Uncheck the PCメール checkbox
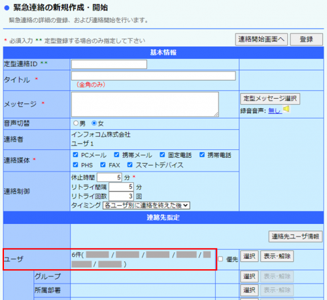Image resolution: width=327 pixels, height=300 pixels. (x=75, y=155)
